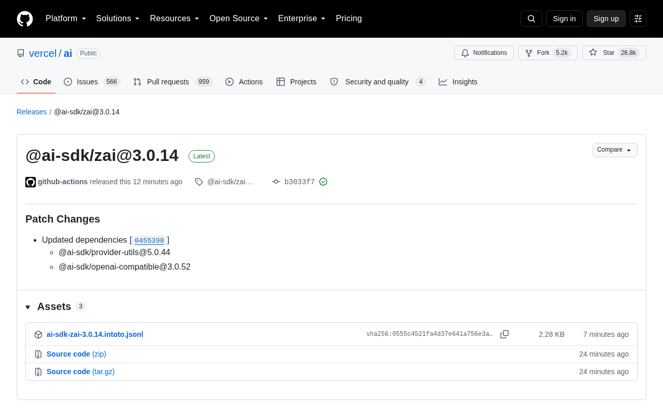This screenshot has width=663, height=414.
Task: Click the 2.28 KB file size
Action: click(x=552, y=334)
